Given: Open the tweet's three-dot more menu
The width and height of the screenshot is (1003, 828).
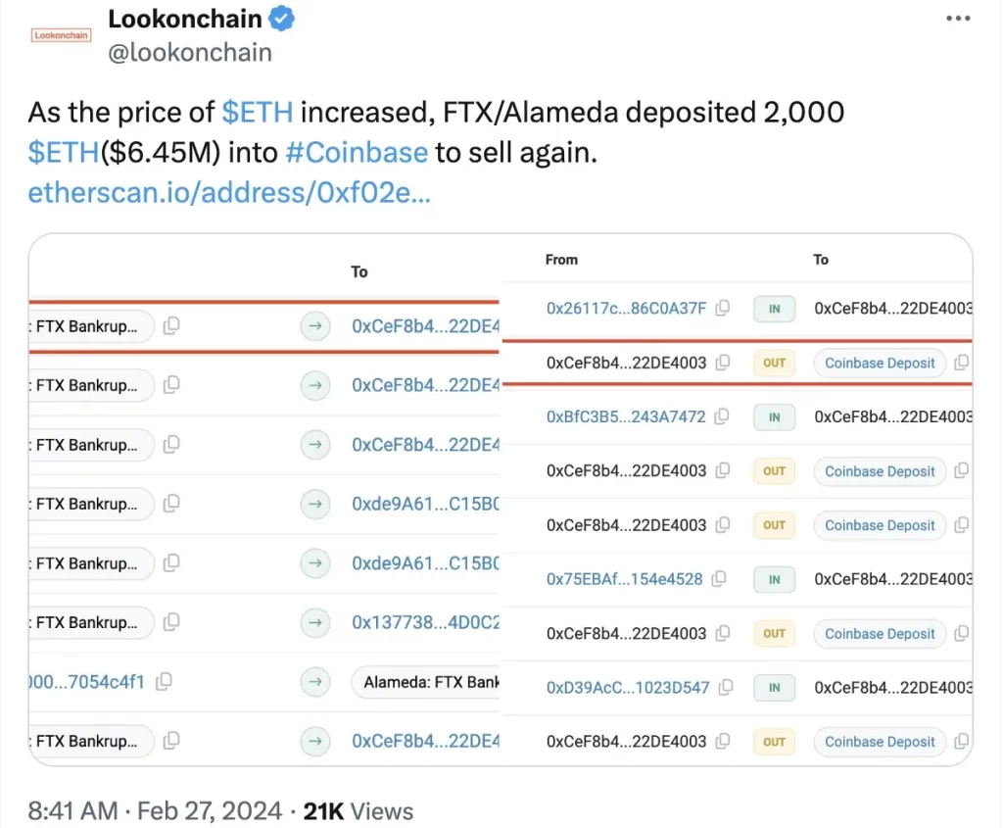Looking at the screenshot, I should tap(958, 19).
